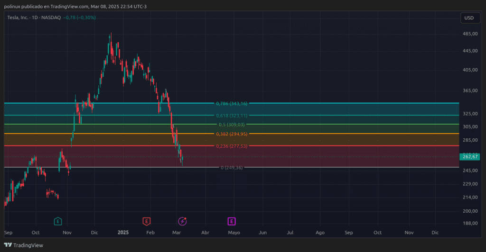The image size is (486, 252).
Task: Click the 214,00 price axis label
Action: pos(470,197)
